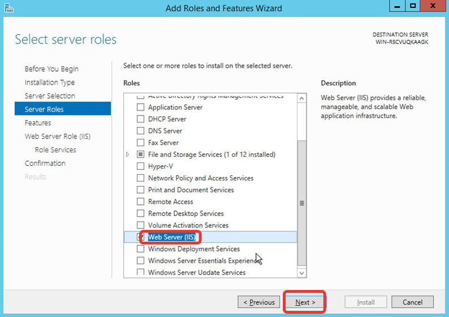The height and width of the screenshot is (317, 449).
Task: Check the DHCP Server role checkbox
Action: (x=140, y=119)
